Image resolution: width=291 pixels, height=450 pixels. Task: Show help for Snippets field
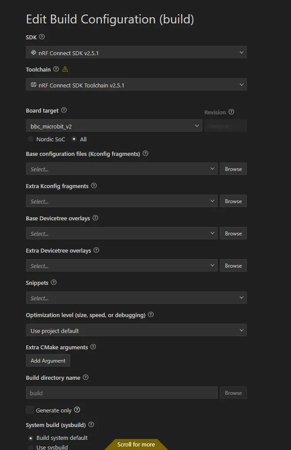click(53, 283)
